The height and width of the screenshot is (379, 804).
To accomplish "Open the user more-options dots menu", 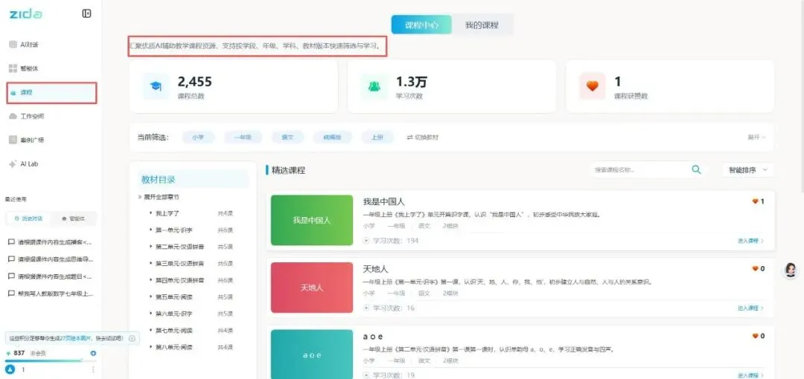I will [x=93, y=369].
